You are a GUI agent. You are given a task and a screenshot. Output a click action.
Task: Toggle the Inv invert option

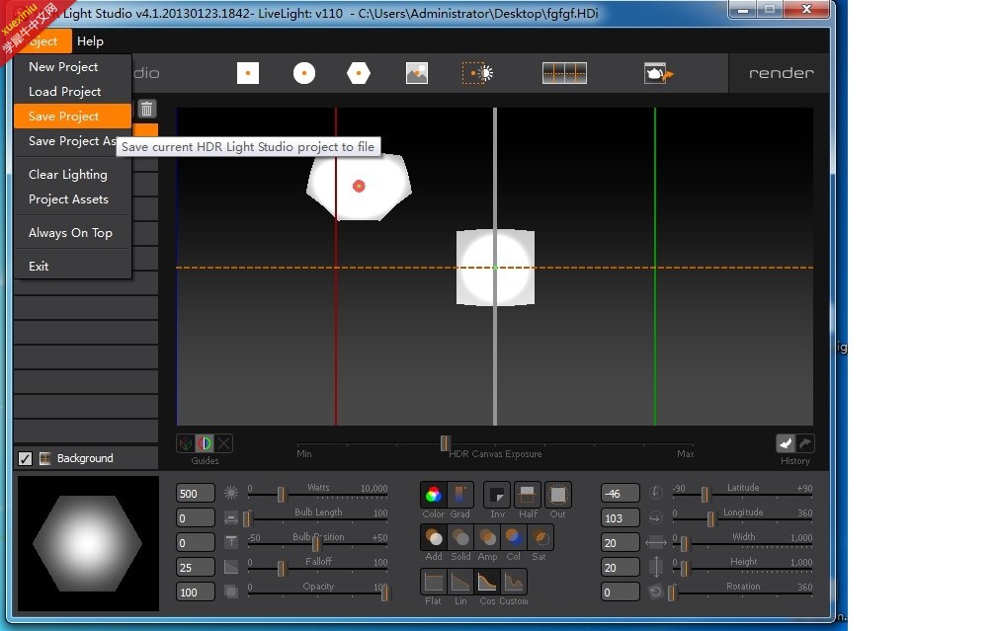click(497, 495)
